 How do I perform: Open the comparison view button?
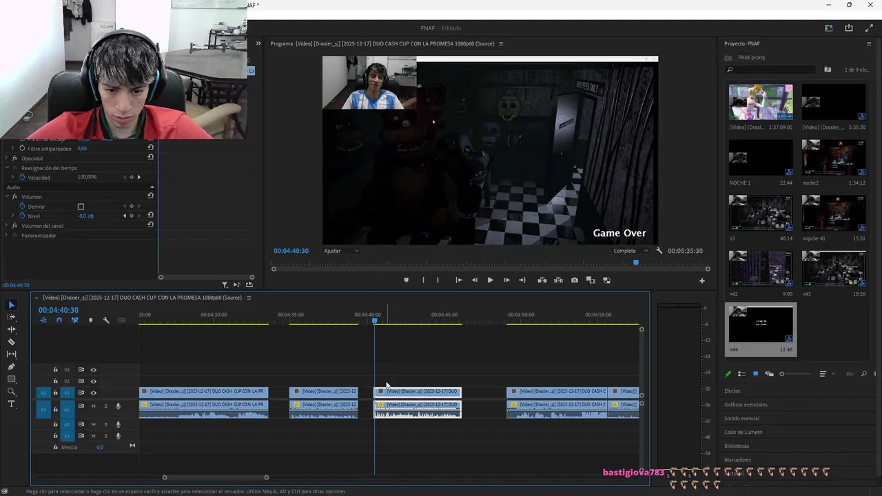pos(591,280)
